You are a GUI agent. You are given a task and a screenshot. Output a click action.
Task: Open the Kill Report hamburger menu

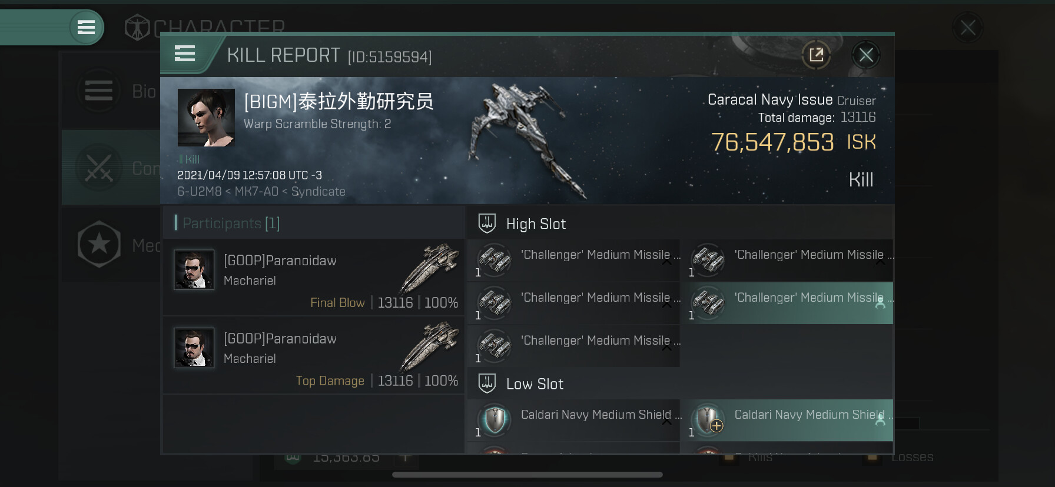coord(185,54)
